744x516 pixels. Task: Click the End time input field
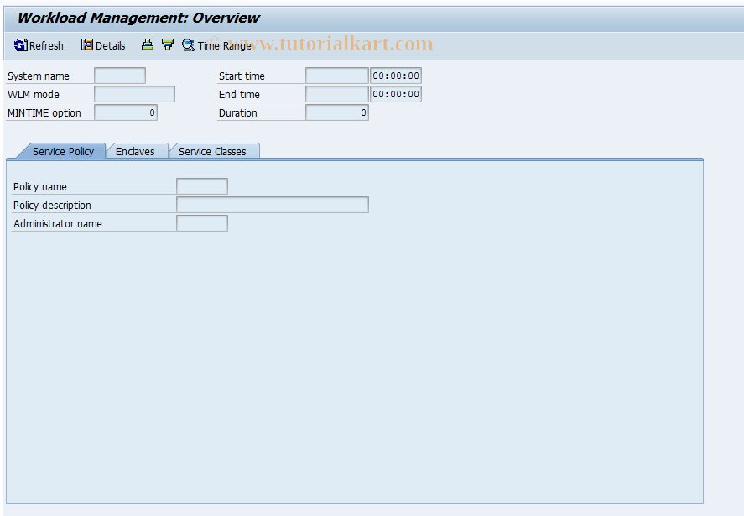[336, 93]
